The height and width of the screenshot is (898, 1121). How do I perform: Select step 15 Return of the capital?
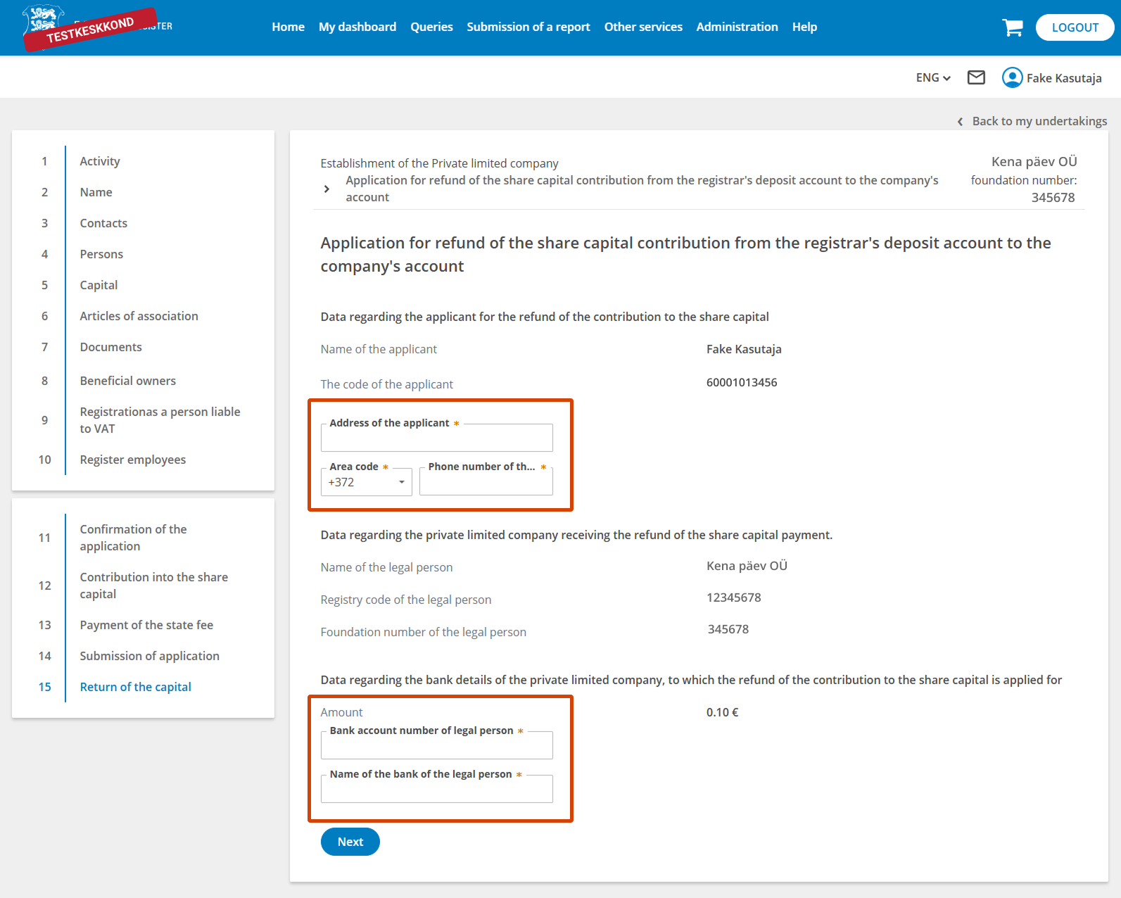point(135,687)
